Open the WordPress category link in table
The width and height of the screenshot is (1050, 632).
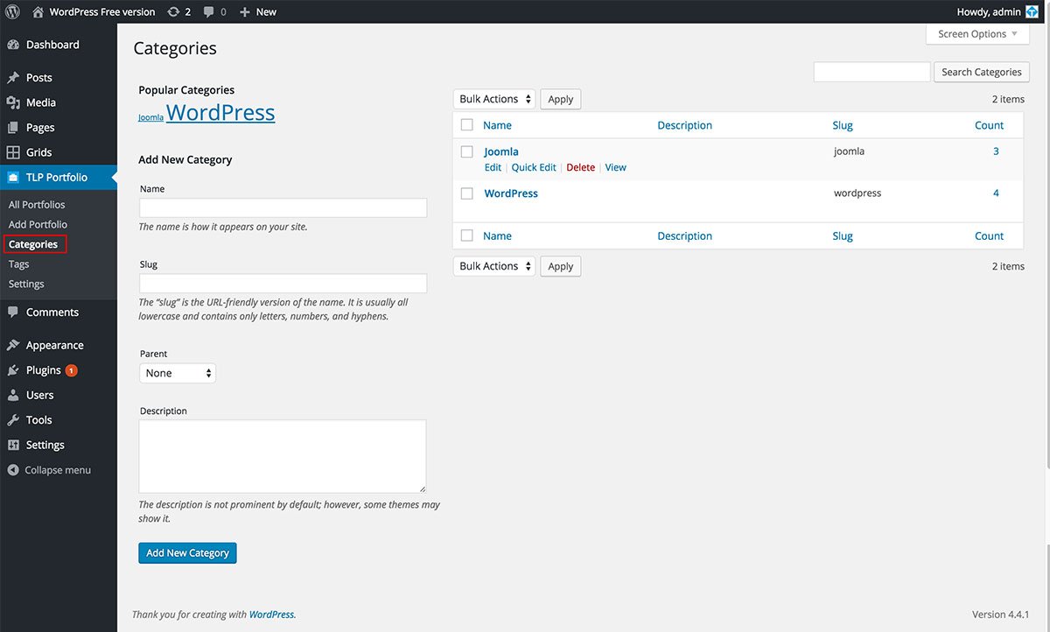click(x=511, y=193)
